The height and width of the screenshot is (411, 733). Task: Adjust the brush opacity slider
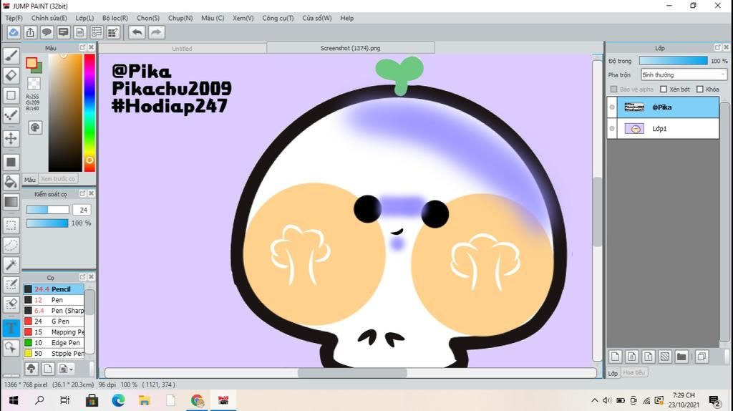point(47,223)
